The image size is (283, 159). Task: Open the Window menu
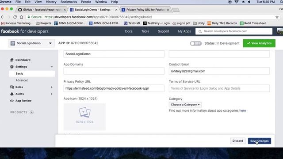click(x=101, y=2)
